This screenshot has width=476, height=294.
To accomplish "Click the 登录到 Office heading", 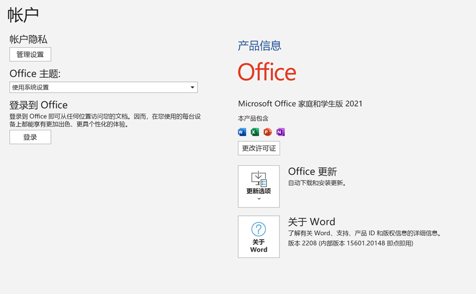I will pyautogui.click(x=38, y=105).
